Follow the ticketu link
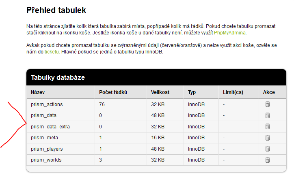The width and height of the screenshot is (294, 196). [x=52, y=52]
